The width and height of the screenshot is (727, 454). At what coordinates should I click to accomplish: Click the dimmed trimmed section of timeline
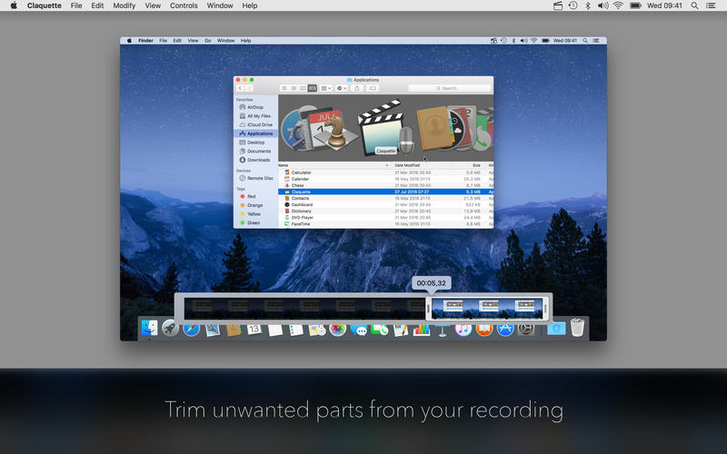[x=304, y=309]
